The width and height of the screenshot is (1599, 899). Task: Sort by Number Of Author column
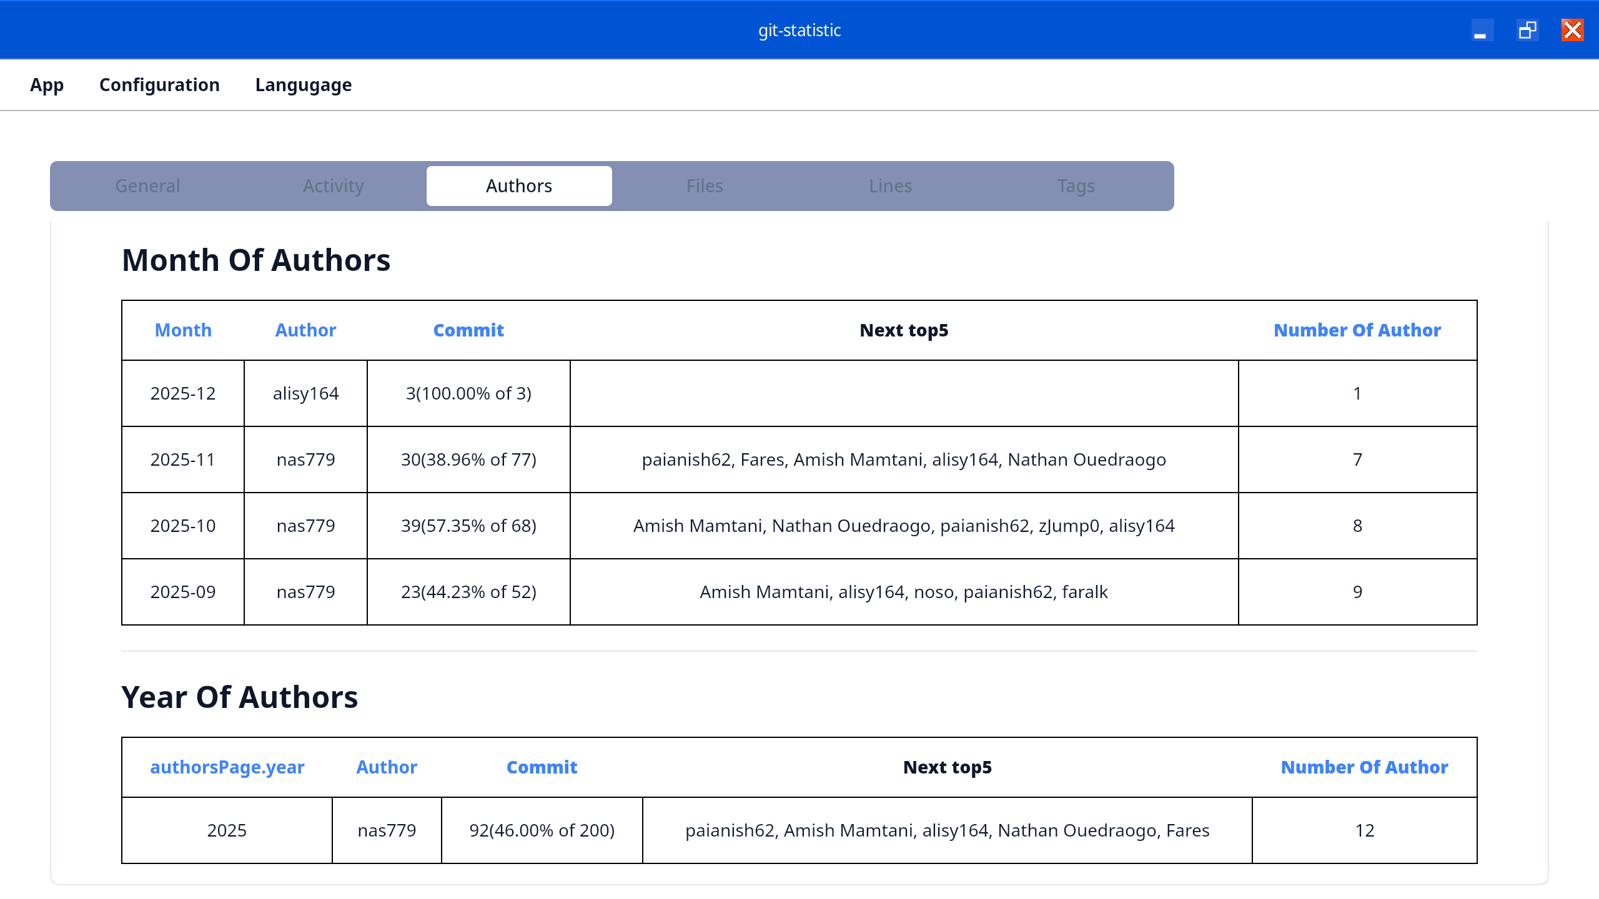(1357, 330)
